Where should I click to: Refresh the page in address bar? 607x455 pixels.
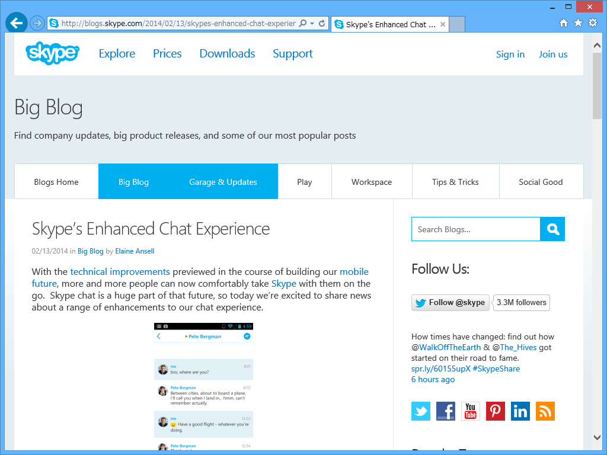(x=322, y=24)
